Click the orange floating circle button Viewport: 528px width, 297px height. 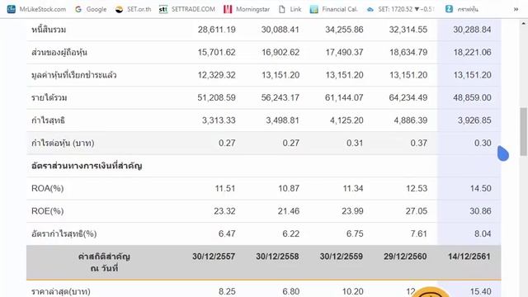430,292
